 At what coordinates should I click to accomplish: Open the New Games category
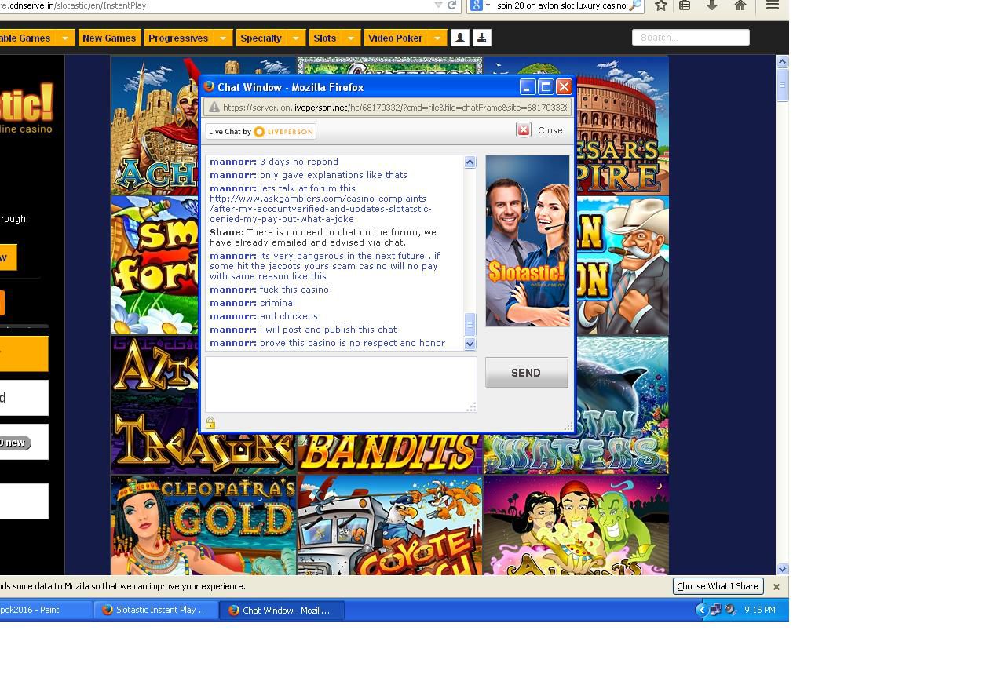pyautogui.click(x=109, y=38)
